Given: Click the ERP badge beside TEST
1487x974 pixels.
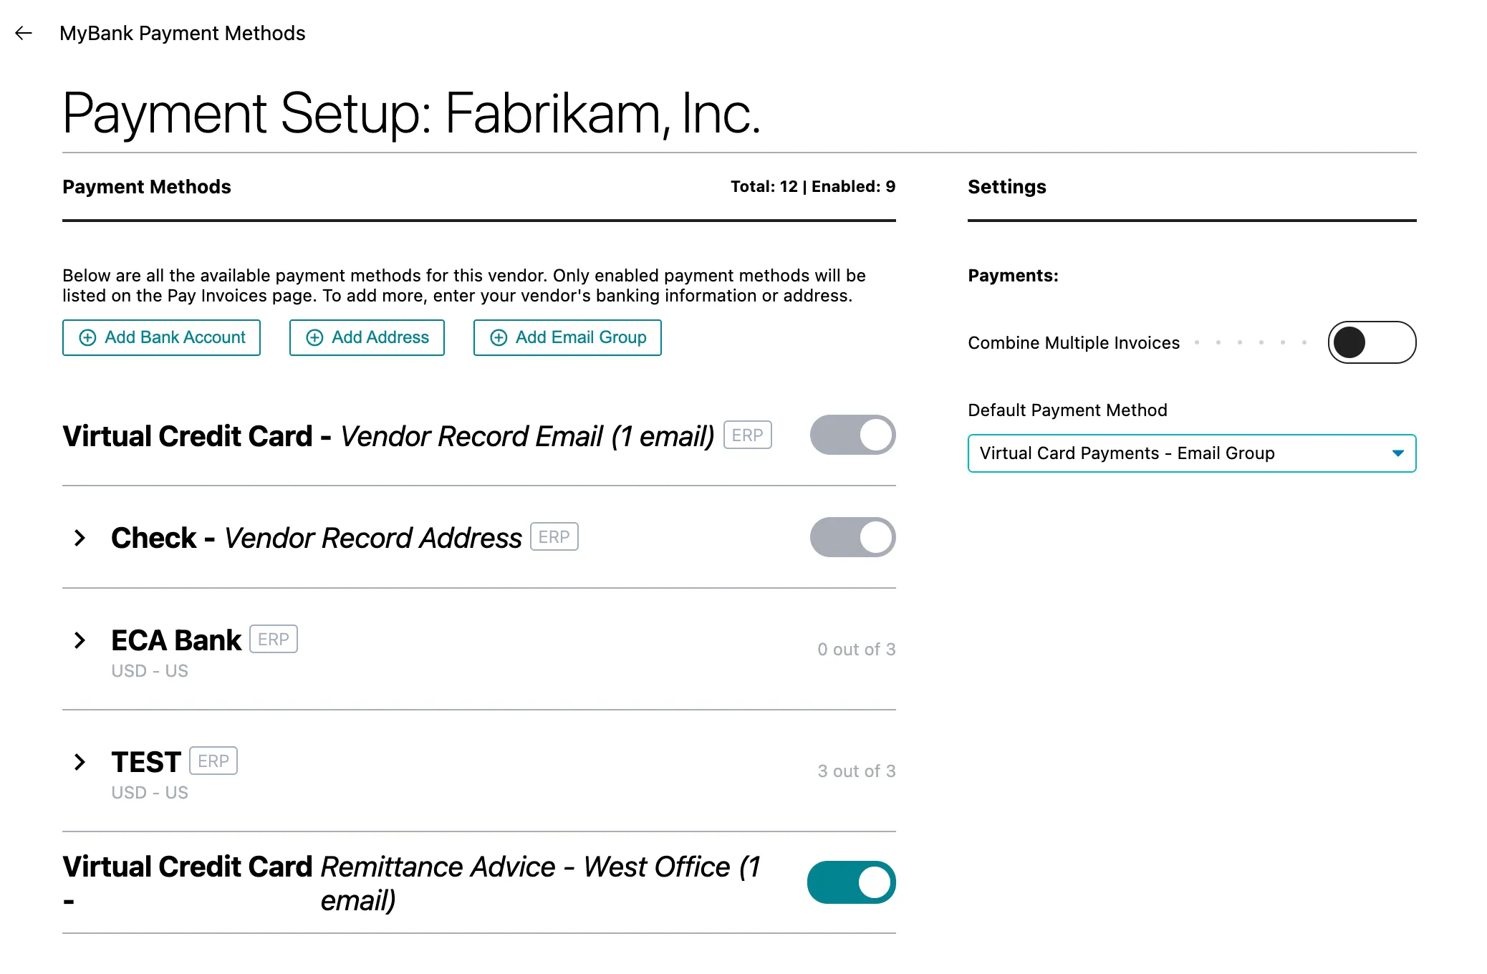Looking at the screenshot, I should pyautogui.click(x=213, y=761).
